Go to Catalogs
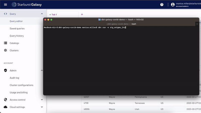The height and width of the screenshot is (113, 201). coord(14,43)
